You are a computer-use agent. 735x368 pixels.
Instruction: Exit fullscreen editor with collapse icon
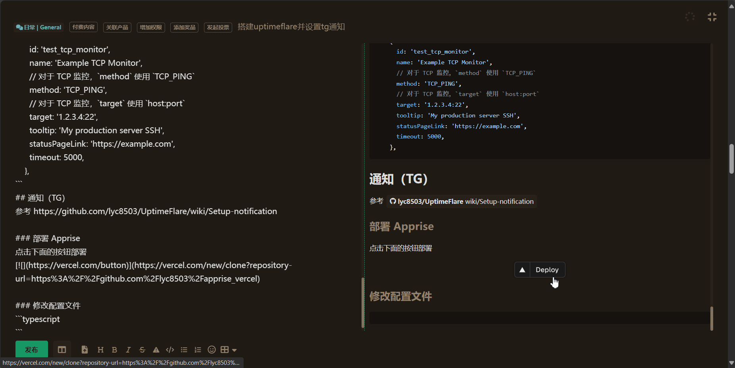pos(712,17)
